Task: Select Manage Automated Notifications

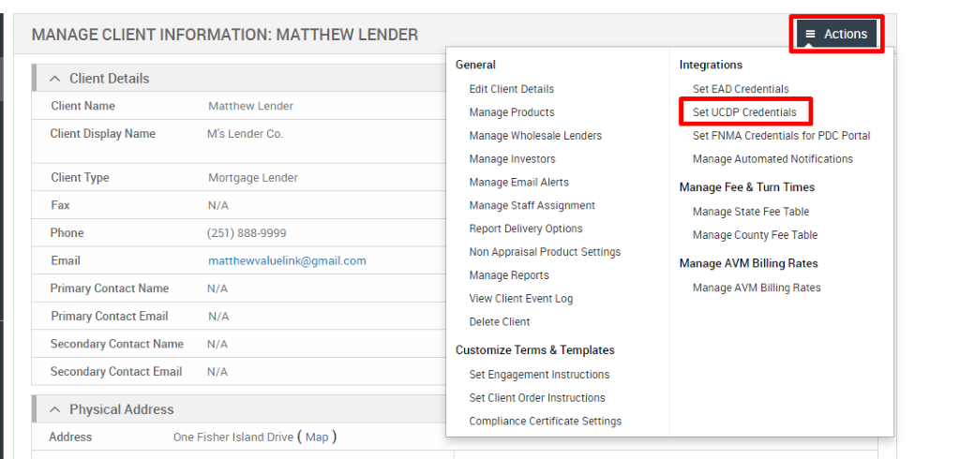Action: click(772, 159)
